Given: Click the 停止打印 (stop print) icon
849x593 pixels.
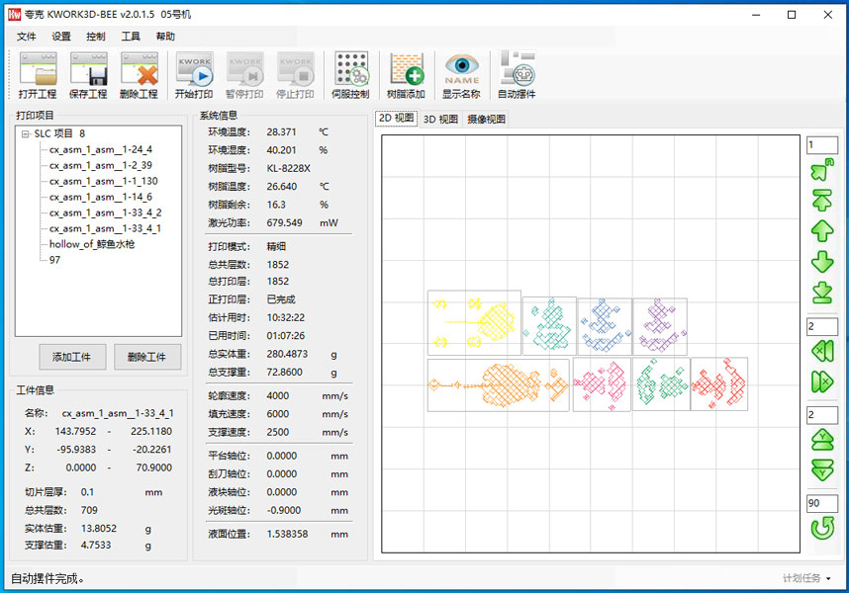Looking at the screenshot, I should tap(295, 76).
